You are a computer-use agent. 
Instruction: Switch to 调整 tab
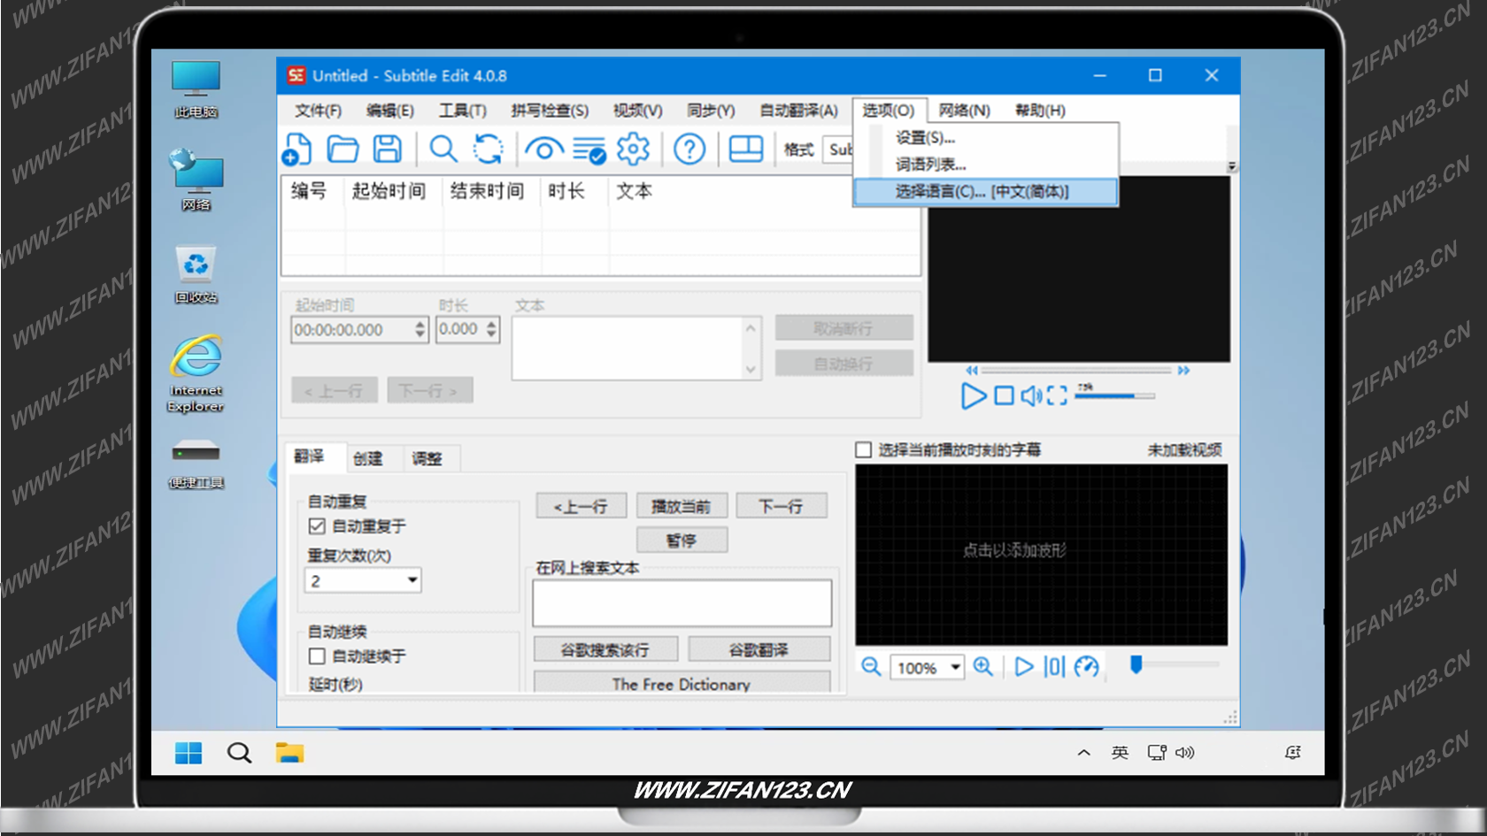[x=427, y=458]
